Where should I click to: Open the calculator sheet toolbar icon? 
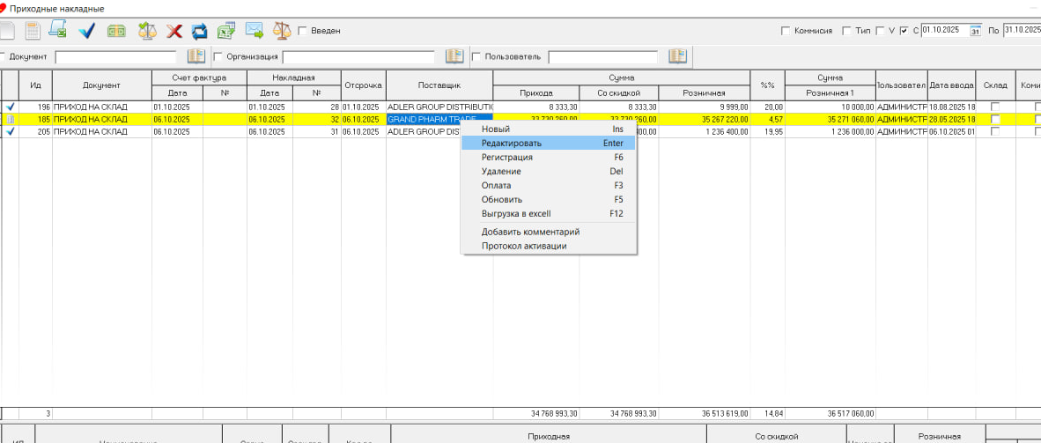pyautogui.click(x=31, y=31)
